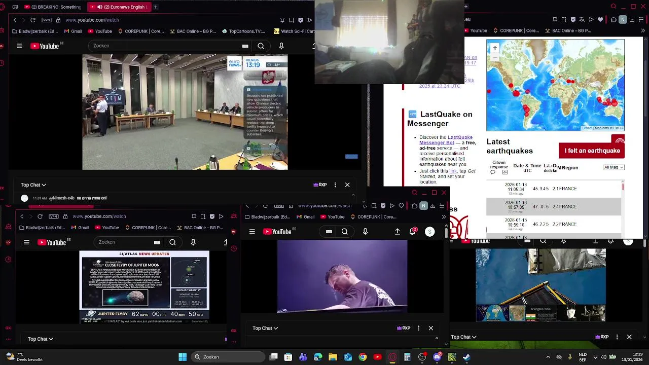
Task: Close live chat in Euronews window
Action: (x=347, y=185)
